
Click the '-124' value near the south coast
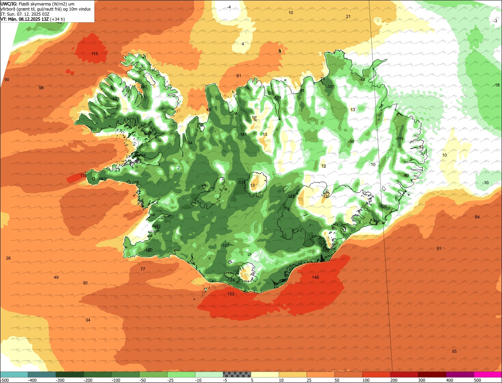(x=231, y=280)
